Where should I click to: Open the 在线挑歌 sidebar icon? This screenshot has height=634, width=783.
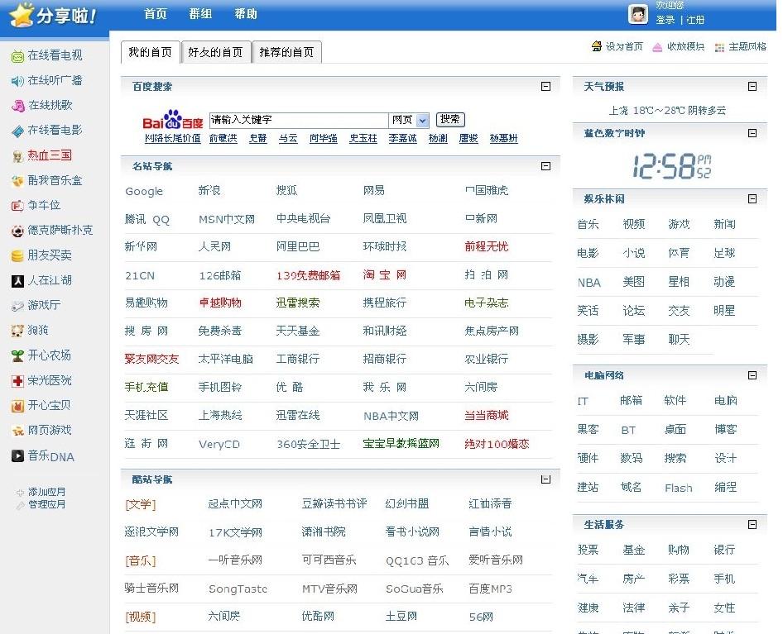(17, 106)
